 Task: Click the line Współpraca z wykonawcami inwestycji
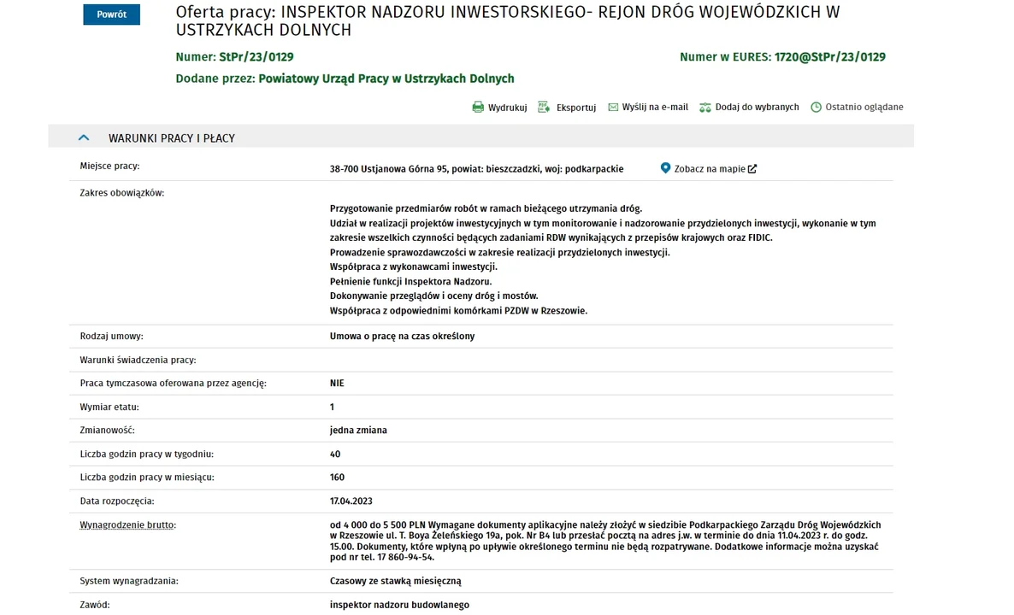[413, 266]
